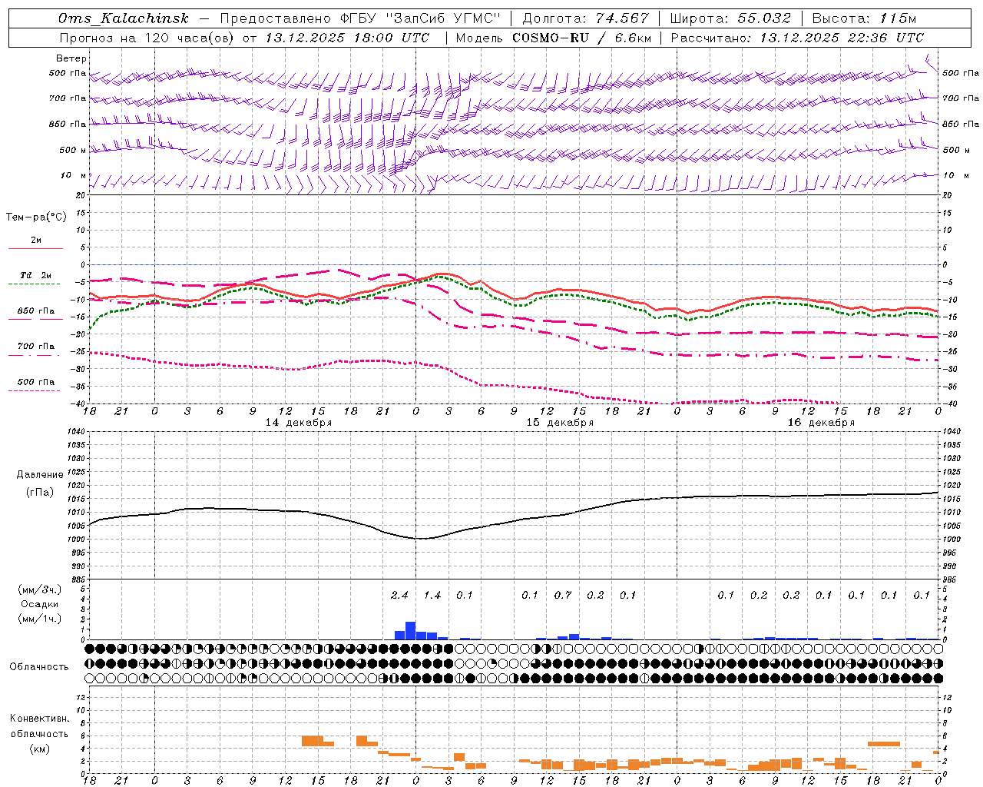Click the longitude value Долгота: 74.567

[586, 18]
